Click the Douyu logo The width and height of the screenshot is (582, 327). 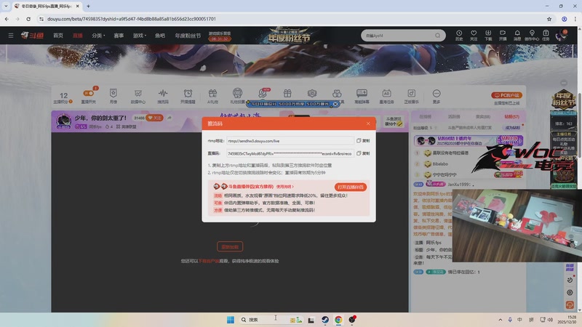(33, 35)
